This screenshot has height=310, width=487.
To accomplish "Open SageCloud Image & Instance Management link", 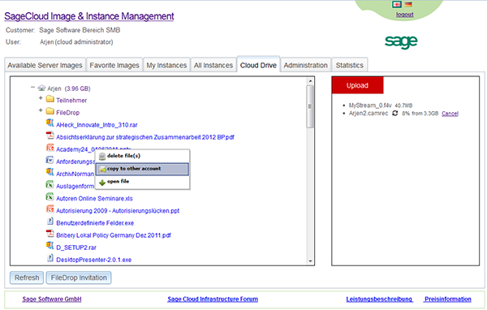I will point(89,16).
